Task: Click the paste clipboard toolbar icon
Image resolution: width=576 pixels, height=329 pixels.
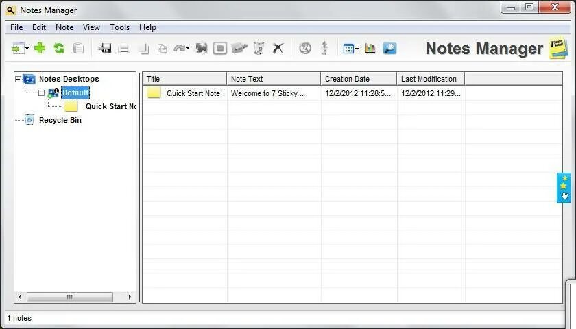Action: [78, 48]
